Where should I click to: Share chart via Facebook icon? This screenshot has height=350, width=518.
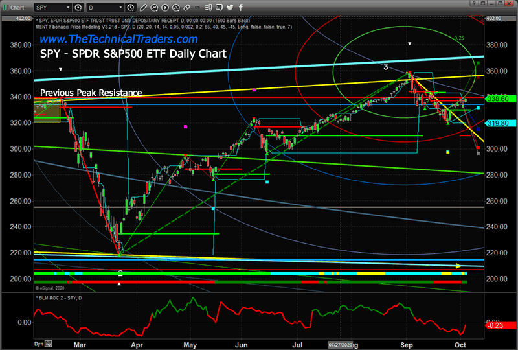[x=240, y=7]
